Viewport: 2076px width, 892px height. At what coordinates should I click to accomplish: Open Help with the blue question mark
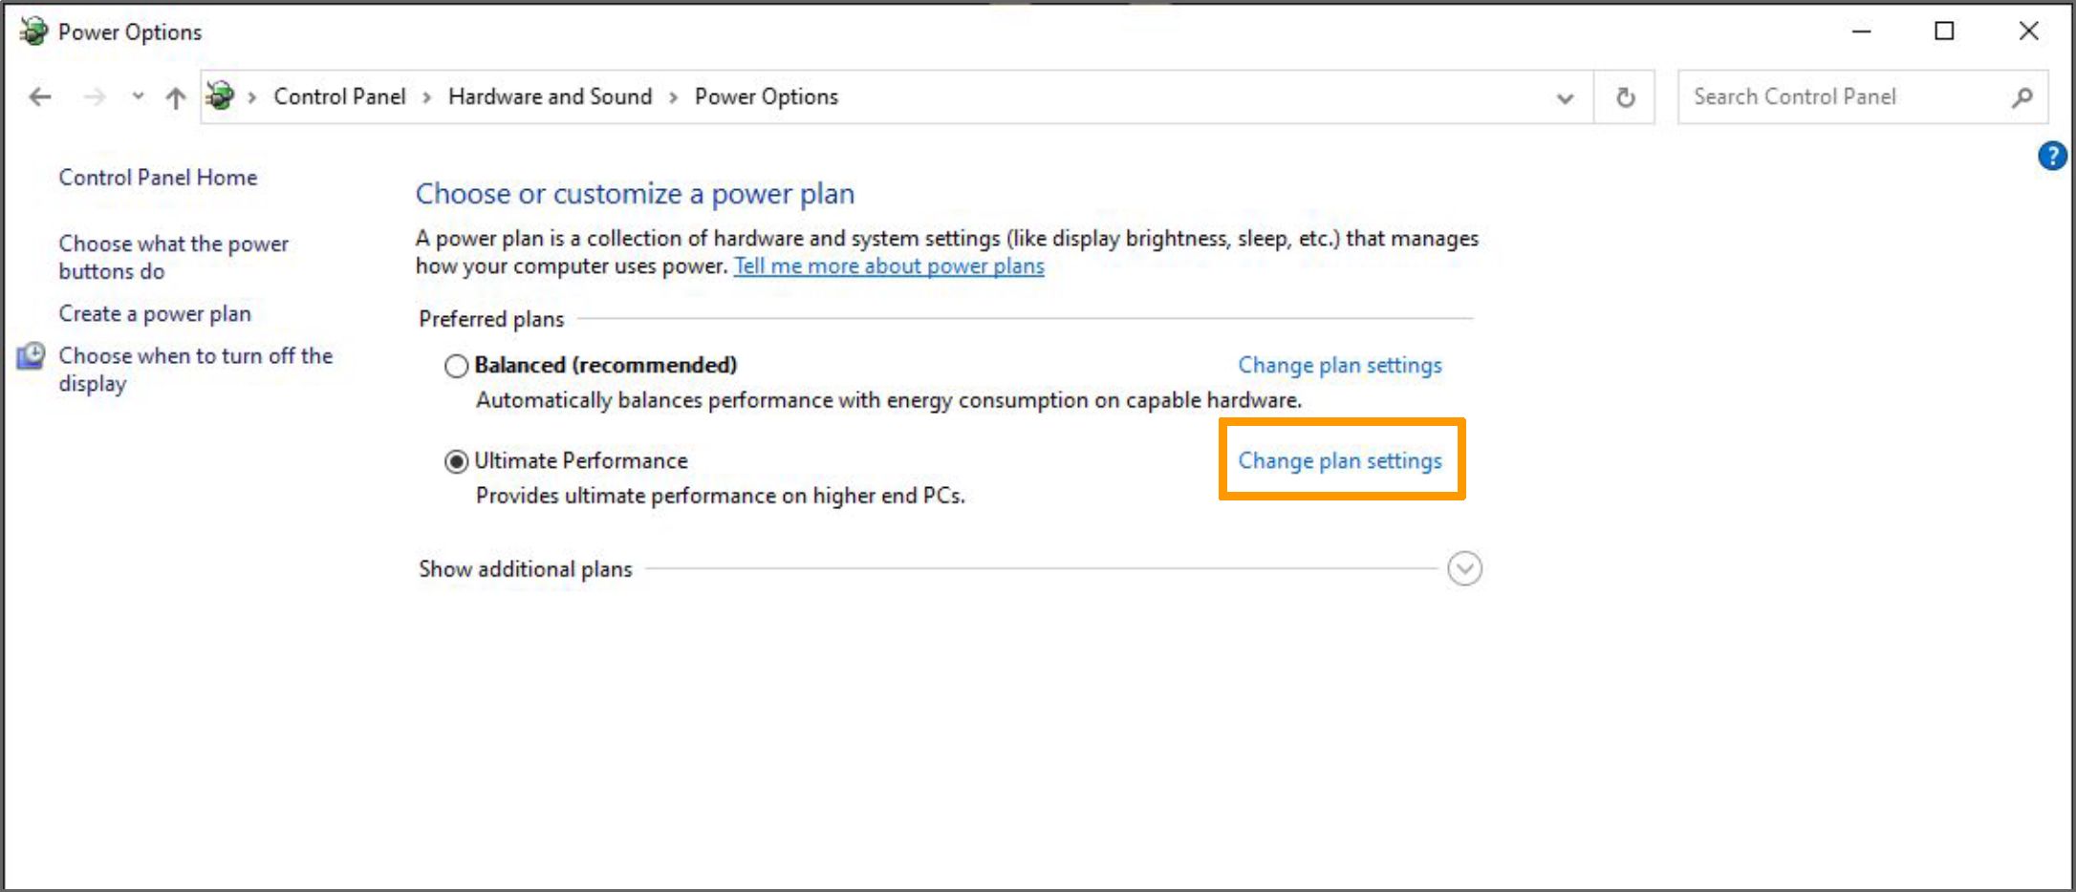tap(2051, 156)
